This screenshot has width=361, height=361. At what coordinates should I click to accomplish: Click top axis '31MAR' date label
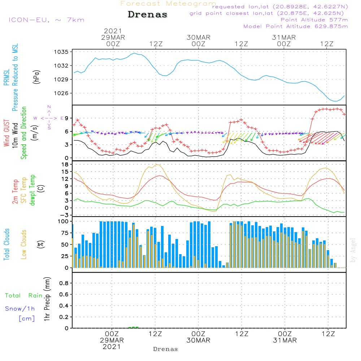point(284,38)
